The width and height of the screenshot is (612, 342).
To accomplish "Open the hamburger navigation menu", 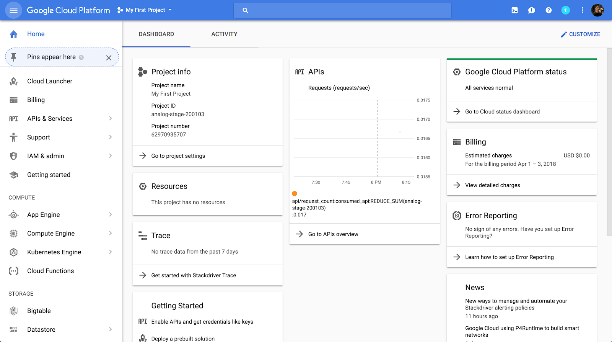I will tap(13, 10).
